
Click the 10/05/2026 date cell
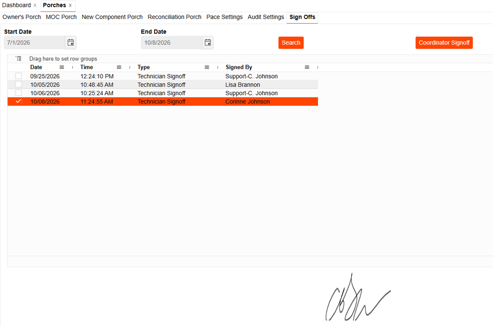point(45,85)
